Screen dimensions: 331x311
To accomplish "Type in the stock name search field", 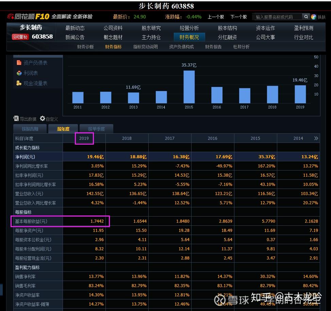I will pyautogui.click(x=277, y=17).
